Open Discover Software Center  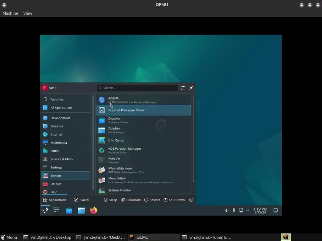pyautogui.click(x=143, y=120)
